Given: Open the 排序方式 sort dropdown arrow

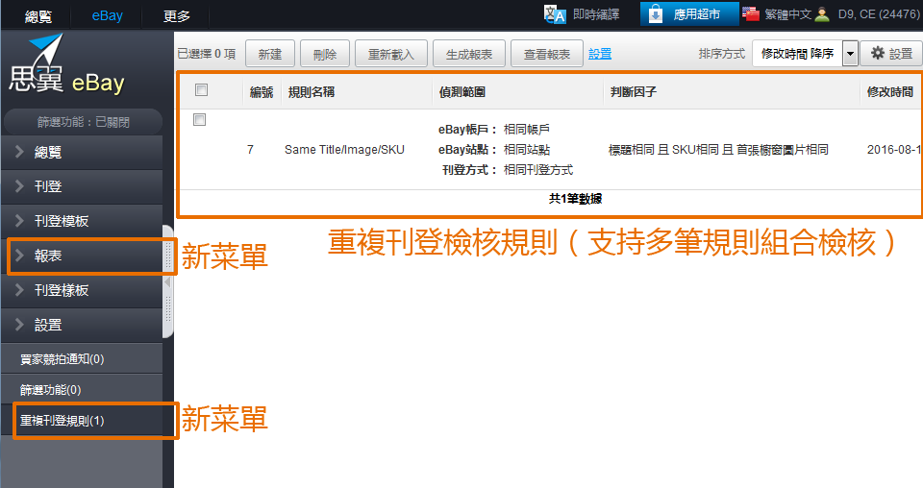Looking at the screenshot, I should pyautogui.click(x=849, y=54).
